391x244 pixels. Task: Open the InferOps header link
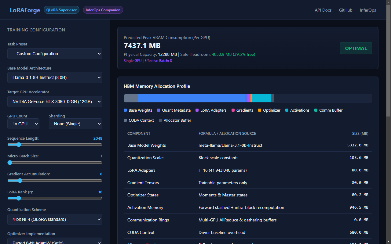pos(368,10)
